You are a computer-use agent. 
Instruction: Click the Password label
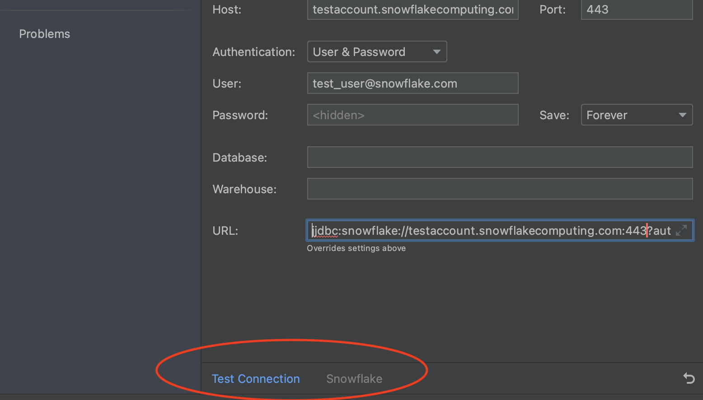[240, 115]
